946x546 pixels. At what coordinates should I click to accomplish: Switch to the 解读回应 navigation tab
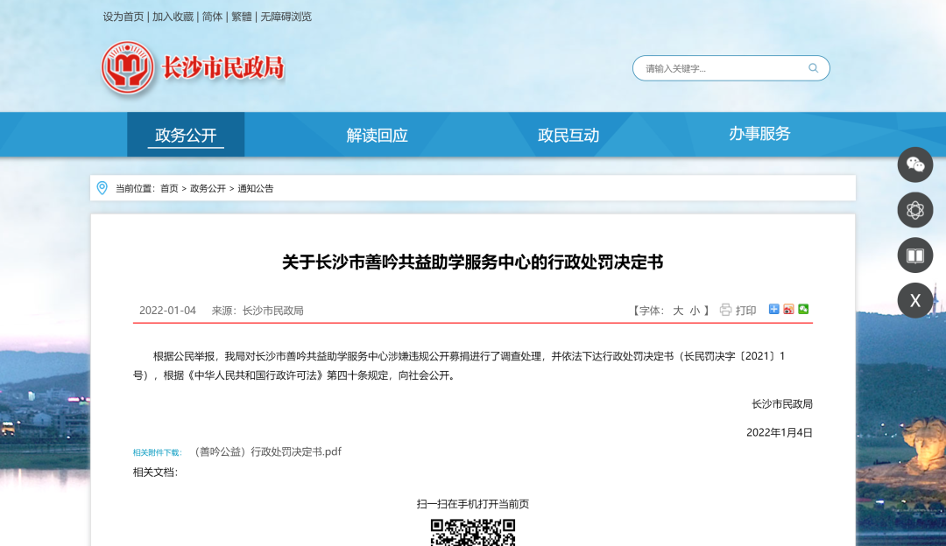click(x=377, y=135)
